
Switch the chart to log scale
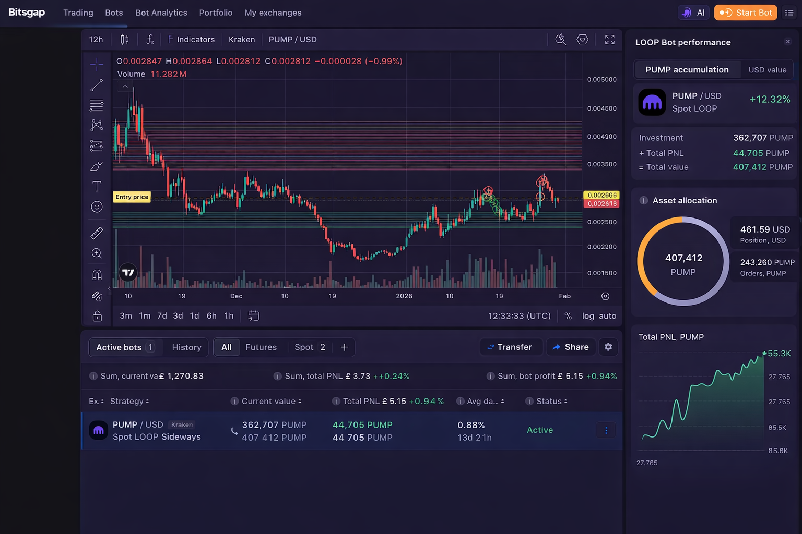point(588,315)
